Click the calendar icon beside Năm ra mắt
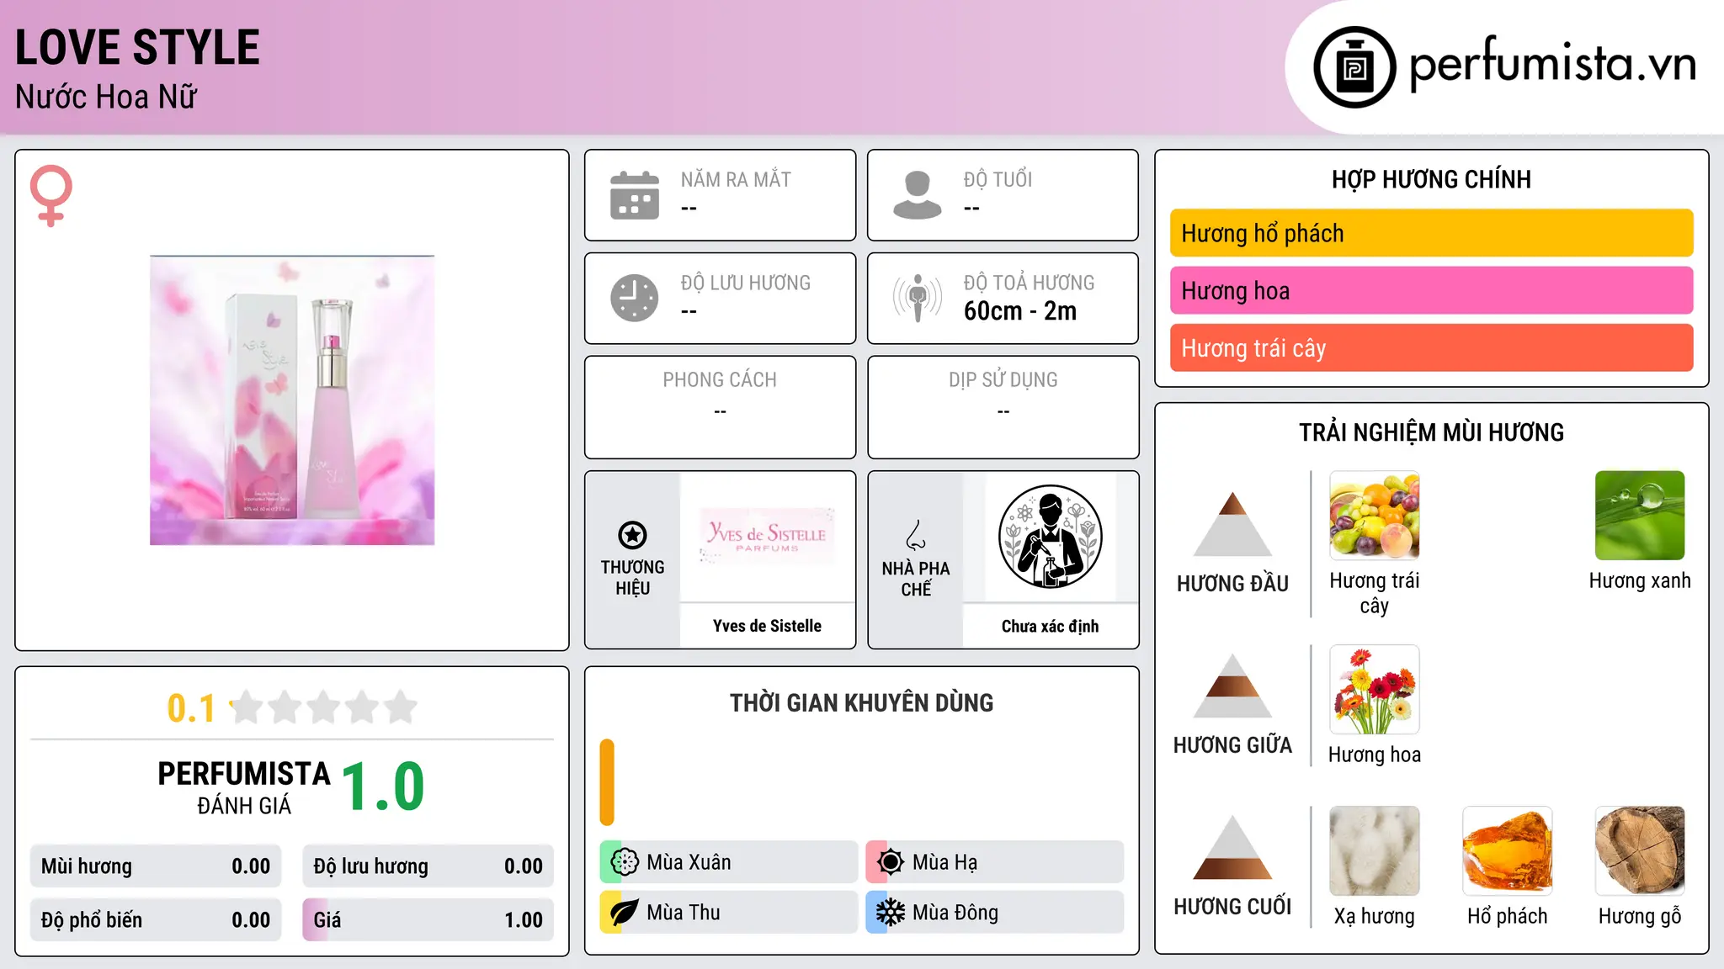The width and height of the screenshot is (1724, 969). [x=635, y=195]
